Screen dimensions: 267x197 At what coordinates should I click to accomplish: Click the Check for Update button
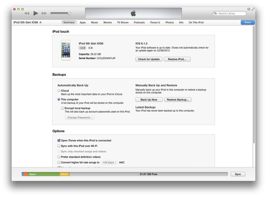click(x=149, y=59)
